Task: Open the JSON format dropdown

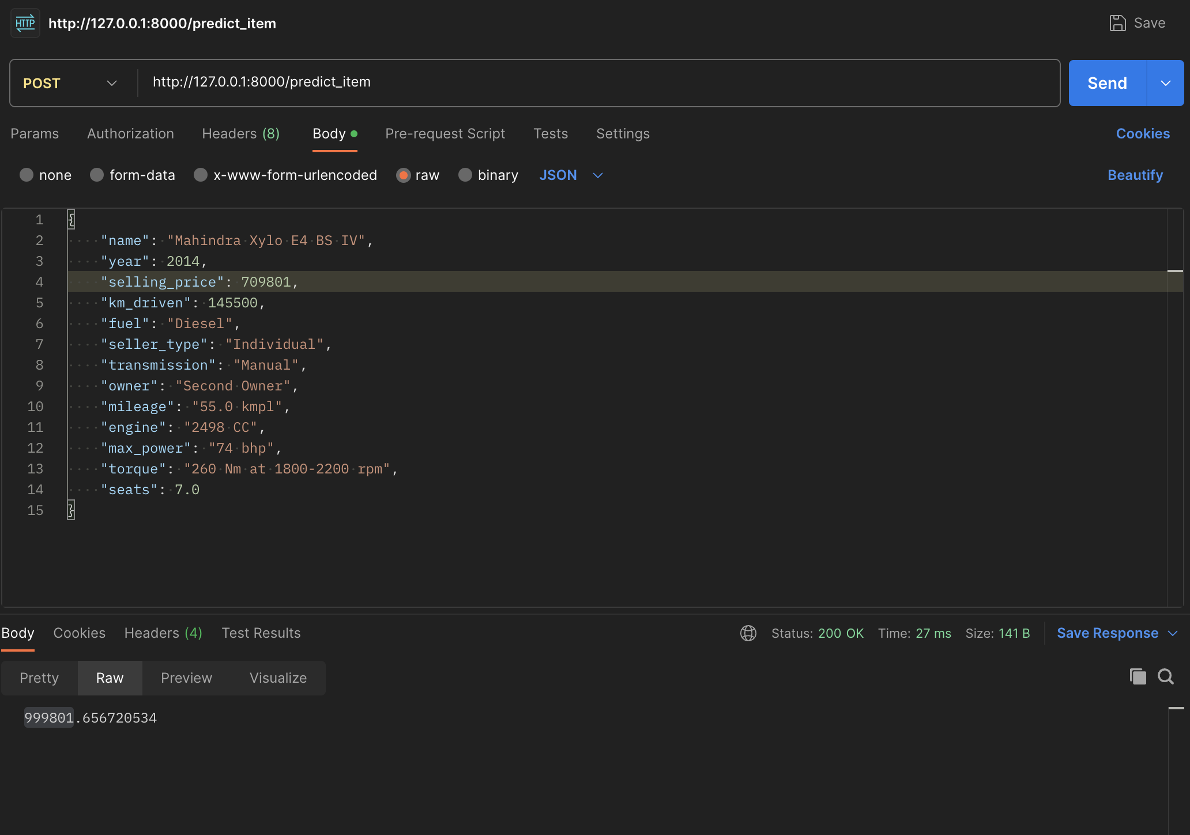Action: (x=571, y=175)
